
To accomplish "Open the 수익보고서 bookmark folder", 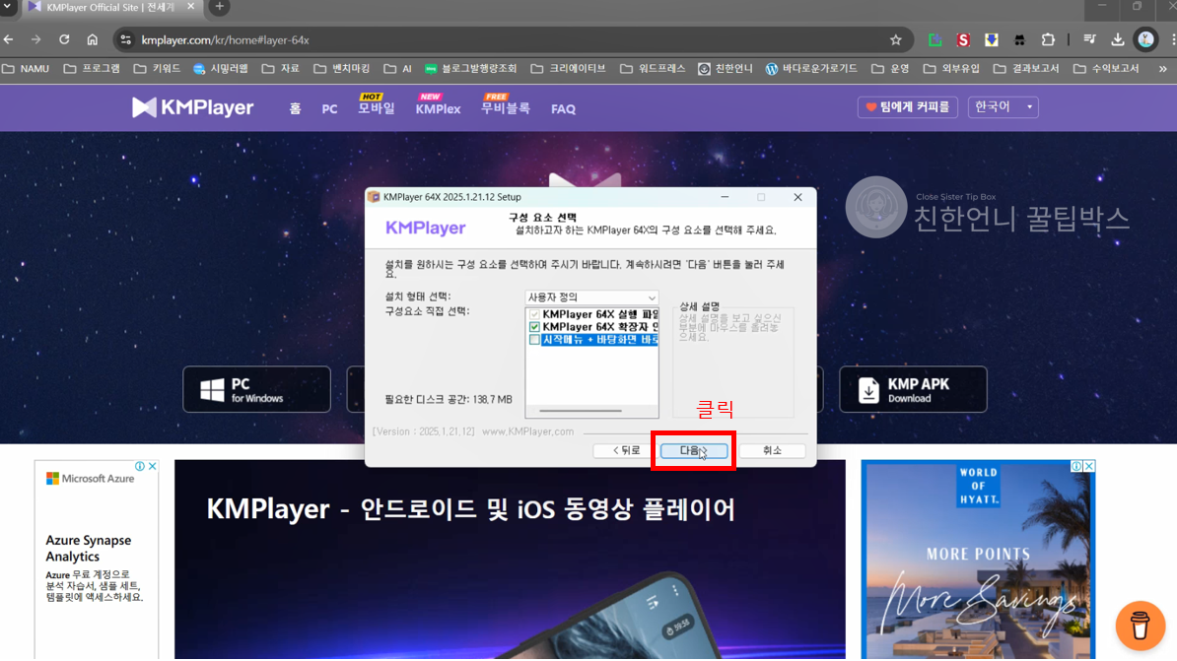I will [1106, 68].
